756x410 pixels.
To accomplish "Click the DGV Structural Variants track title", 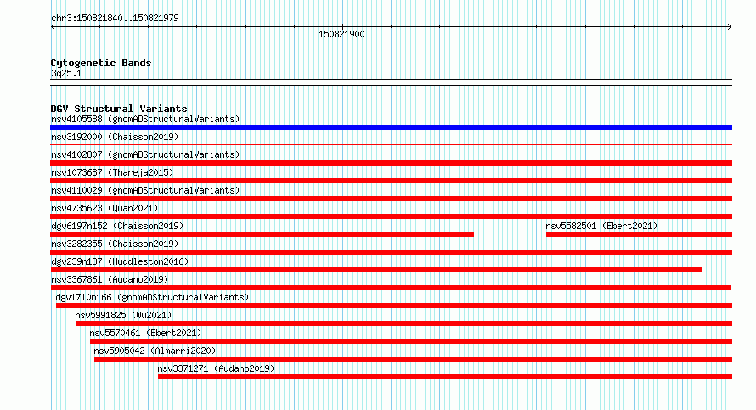I will coord(119,109).
